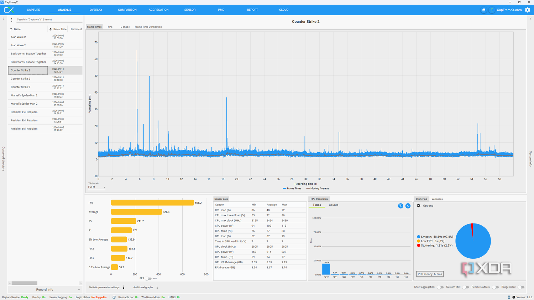The image size is (534, 300).
Task: Open the OVERLAY tab
Action: point(96,10)
